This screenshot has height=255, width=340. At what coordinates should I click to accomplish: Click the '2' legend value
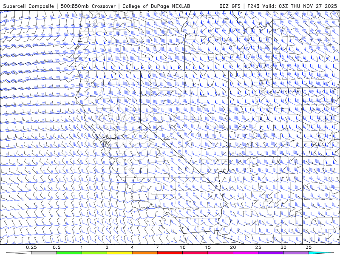click(107, 247)
